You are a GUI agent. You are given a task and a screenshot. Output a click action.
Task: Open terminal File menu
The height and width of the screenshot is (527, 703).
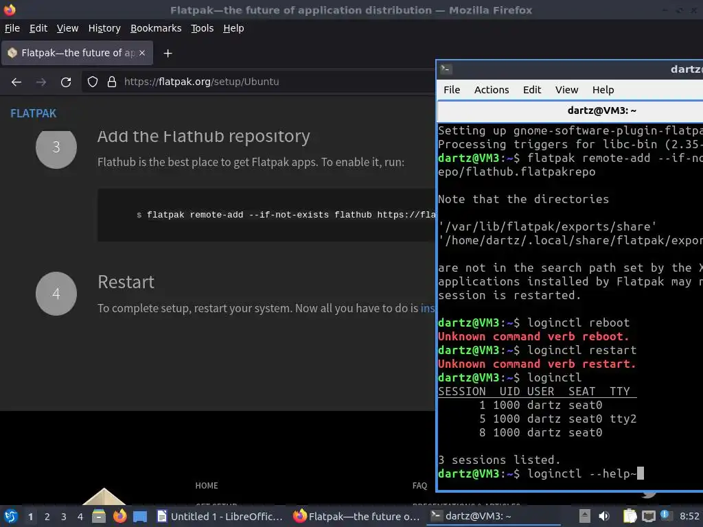tap(452, 90)
